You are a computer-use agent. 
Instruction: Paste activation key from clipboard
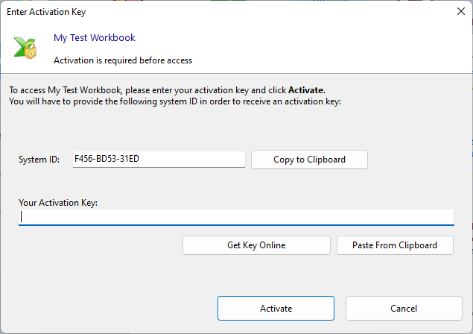(395, 245)
